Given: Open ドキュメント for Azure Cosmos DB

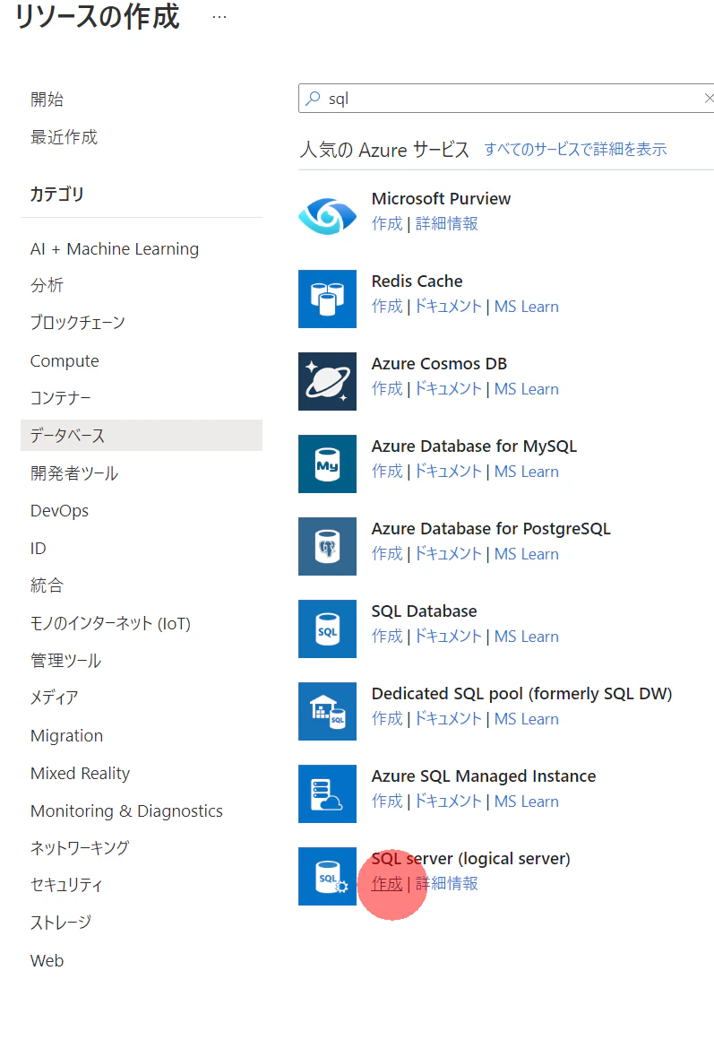Looking at the screenshot, I should click(448, 389).
